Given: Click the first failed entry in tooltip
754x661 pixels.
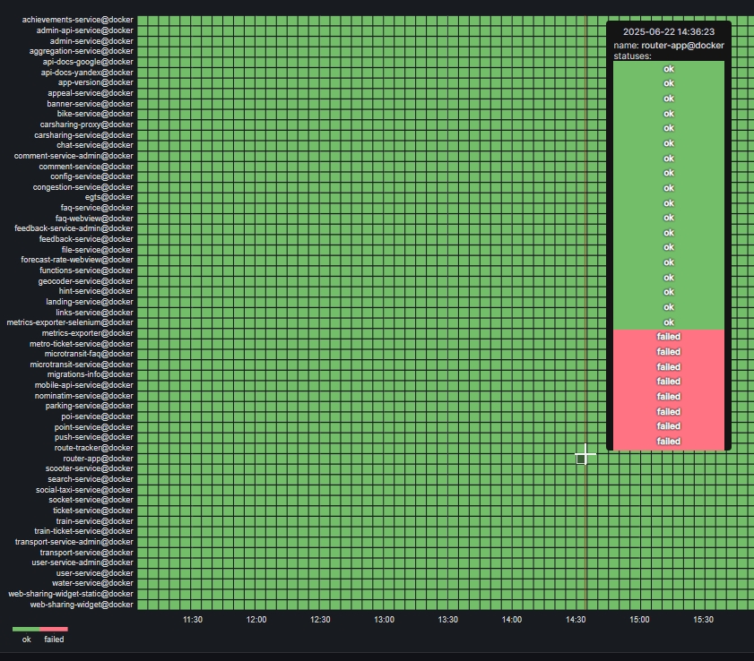Looking at the screenshot, I should (x=669, y=337).
